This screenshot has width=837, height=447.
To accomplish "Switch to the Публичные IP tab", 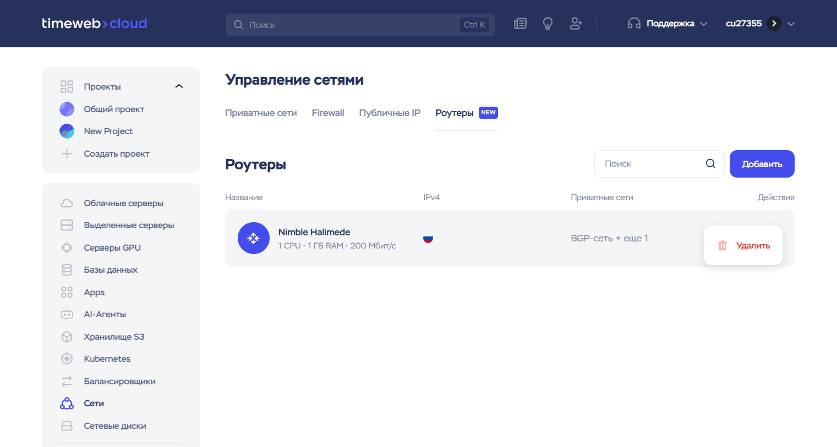I will click(390, 113).
